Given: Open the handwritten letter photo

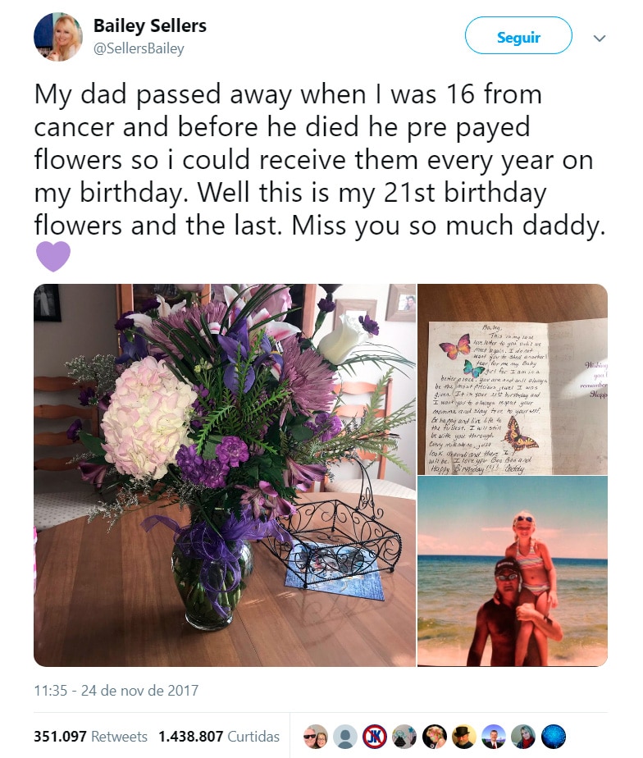Looking at the screenshot, I should point(513,379).
